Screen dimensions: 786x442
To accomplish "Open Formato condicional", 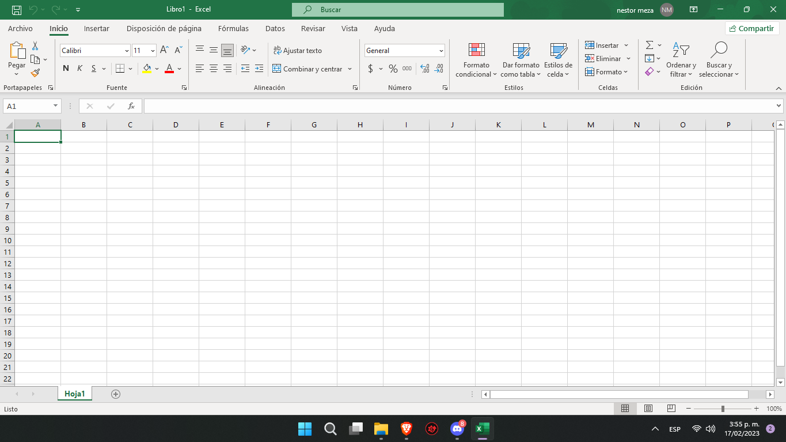I will (476, 60).
